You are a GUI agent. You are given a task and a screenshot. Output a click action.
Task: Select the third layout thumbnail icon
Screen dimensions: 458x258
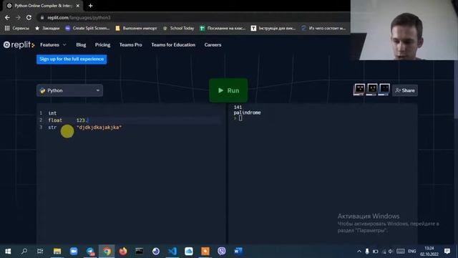click(384, 89)
